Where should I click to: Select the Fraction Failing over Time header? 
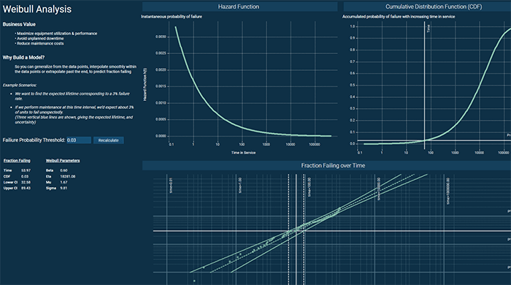tap(326, 165)
